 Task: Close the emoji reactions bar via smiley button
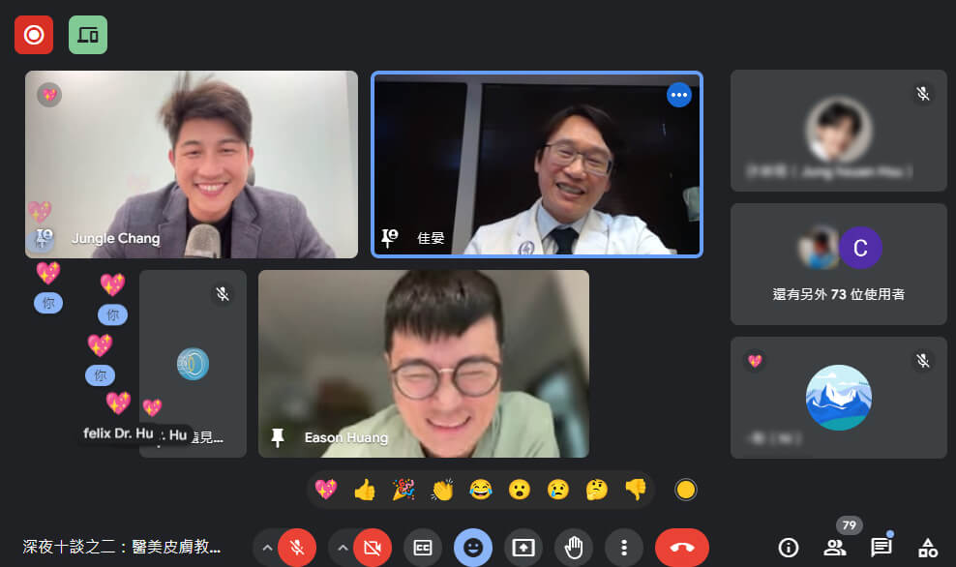[473, 548]
